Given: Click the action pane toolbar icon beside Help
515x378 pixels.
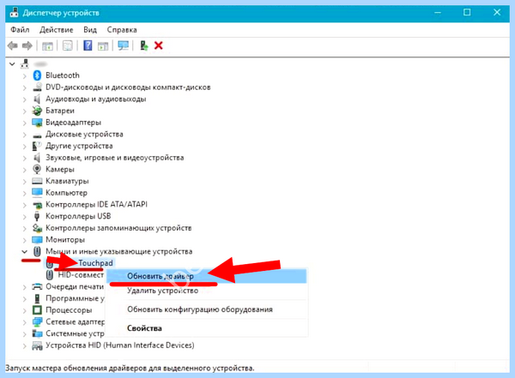Looking at the screenshot, I should coord(103,46).
